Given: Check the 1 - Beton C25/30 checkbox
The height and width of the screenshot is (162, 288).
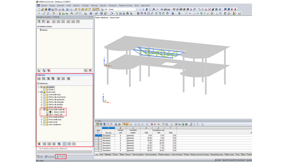Looking at the screenshot, I should tap(47, 112).
